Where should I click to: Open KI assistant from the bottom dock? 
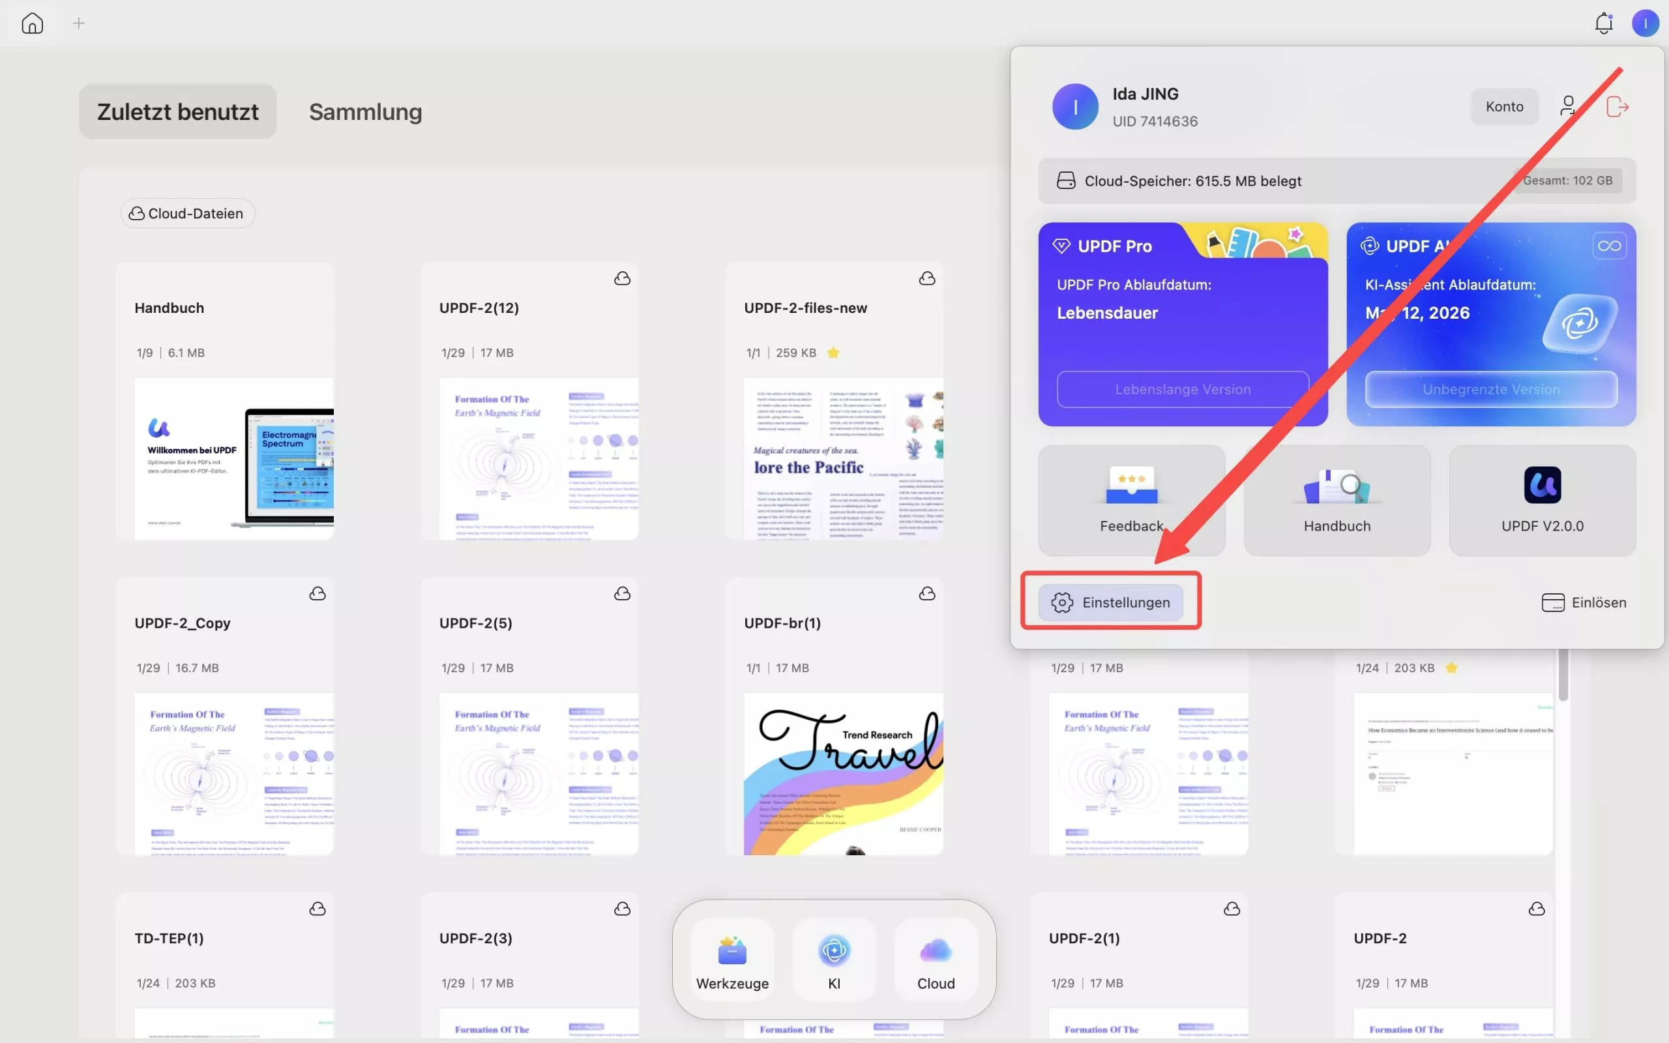tap(834, 960)
